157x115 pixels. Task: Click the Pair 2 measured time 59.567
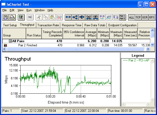(132, 45)
